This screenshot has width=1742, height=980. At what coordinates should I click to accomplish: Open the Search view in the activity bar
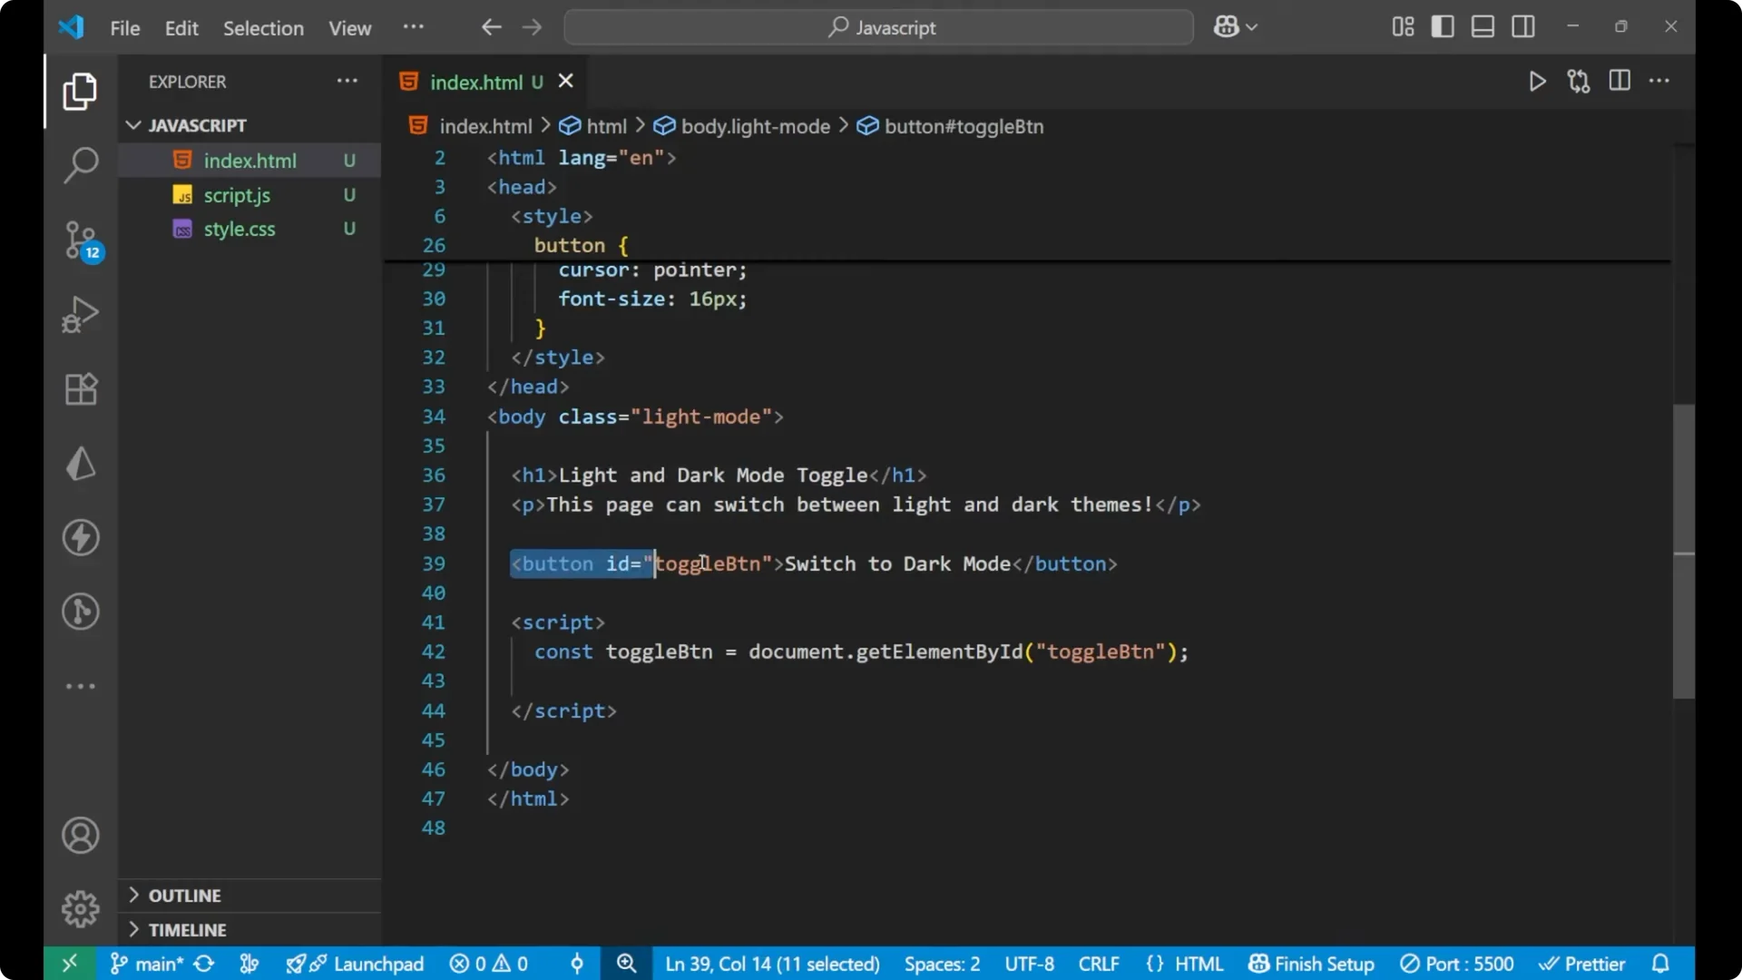81,165
